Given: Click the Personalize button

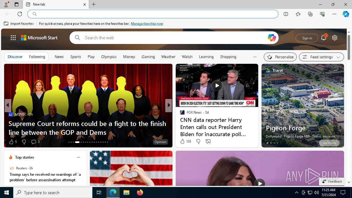Looking at the screenshot, I should [280, 57].
